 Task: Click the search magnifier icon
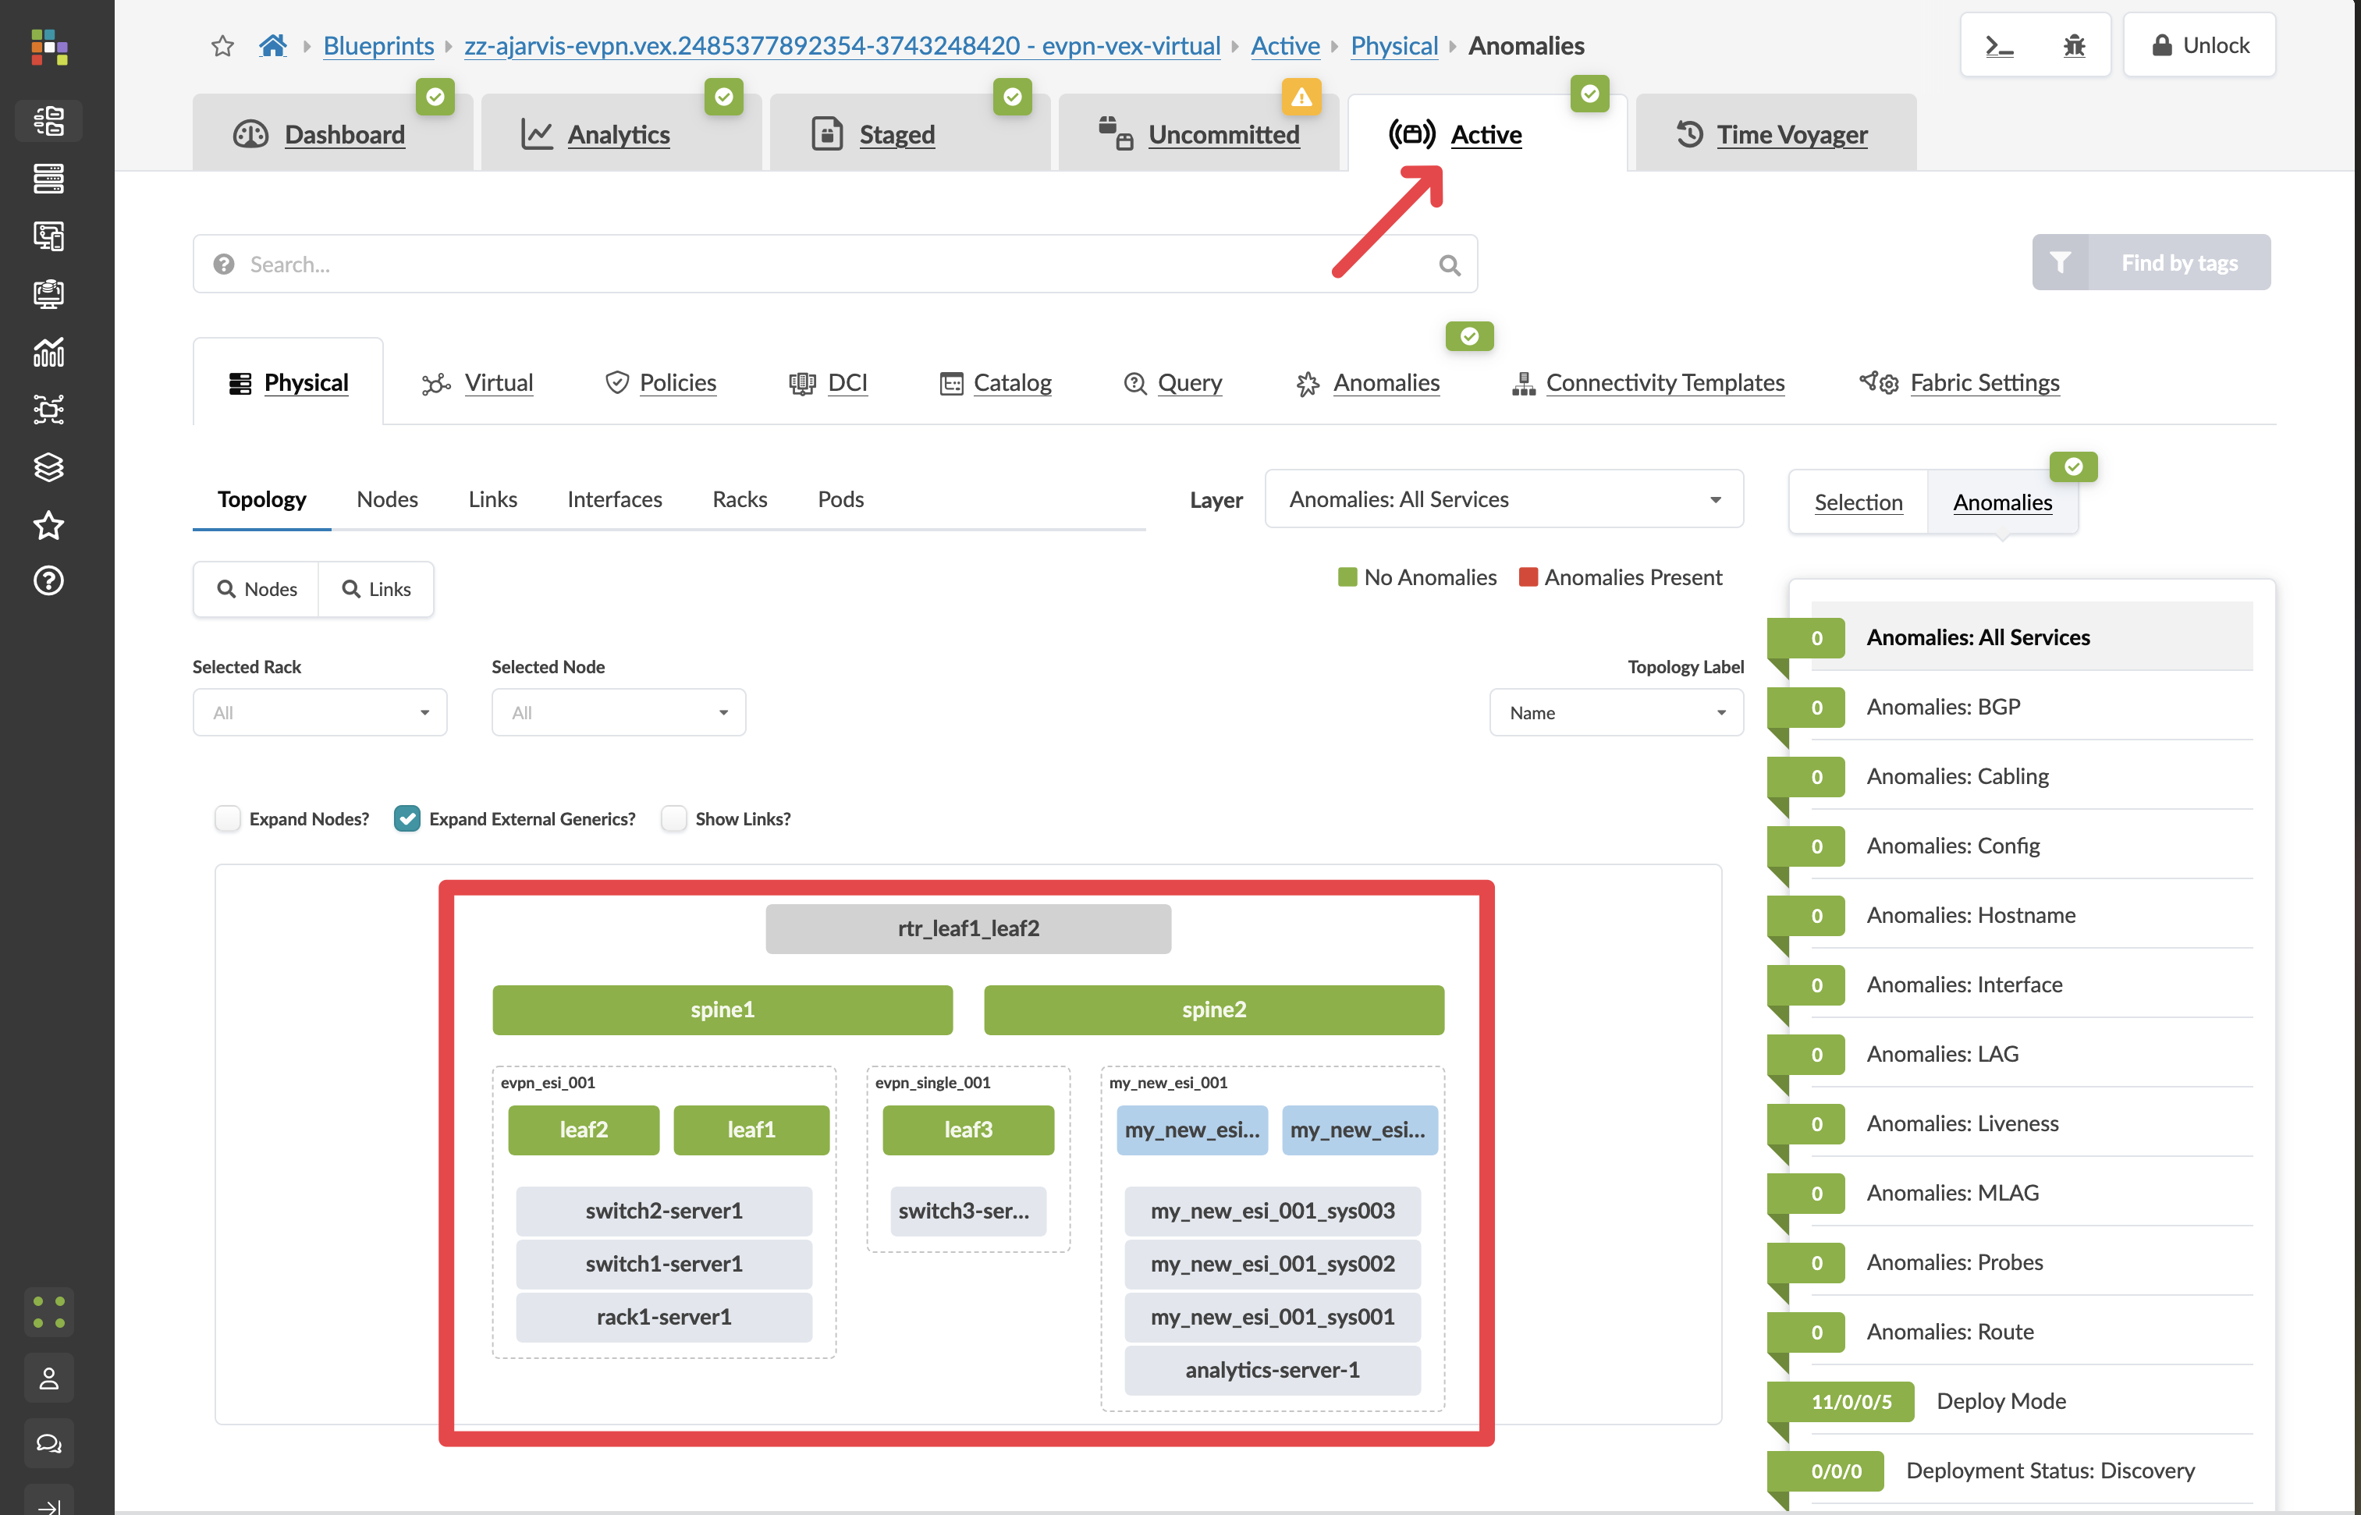tap(1449, 264)
